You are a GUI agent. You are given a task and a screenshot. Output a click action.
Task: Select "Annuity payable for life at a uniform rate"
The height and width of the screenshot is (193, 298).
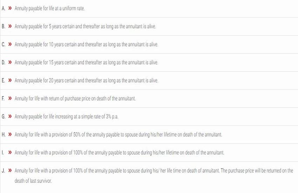[49, 8]
